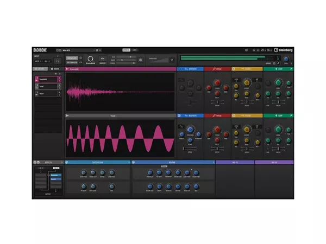Viewport: 326px width, 244px height.
Task: Open the Tonal layer's waveform selector
Action: 181,126
